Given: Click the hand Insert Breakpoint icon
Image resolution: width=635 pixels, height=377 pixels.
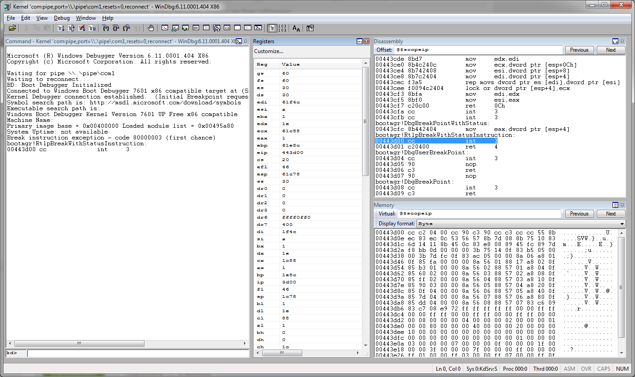Looking at the screenshot, I should click(x=150, y=28).
